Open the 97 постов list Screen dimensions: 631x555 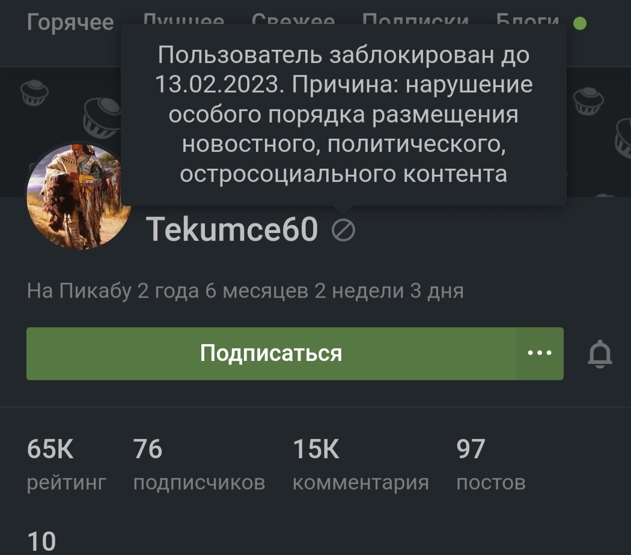click(491, 465)
